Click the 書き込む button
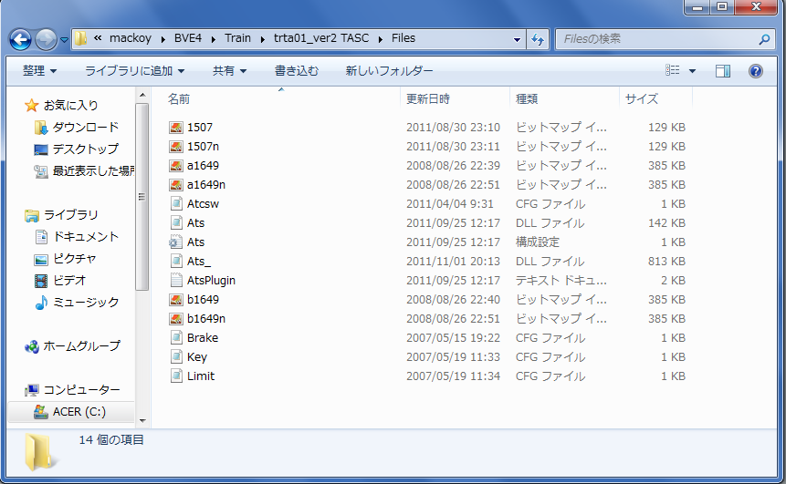This screenshot has width=786, height=484. [x=297, y=70]
